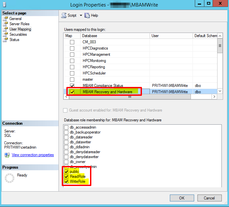Uncheck the WriteRole role checkbox
This screenshot has height=207, width=229.
point(66,181)
